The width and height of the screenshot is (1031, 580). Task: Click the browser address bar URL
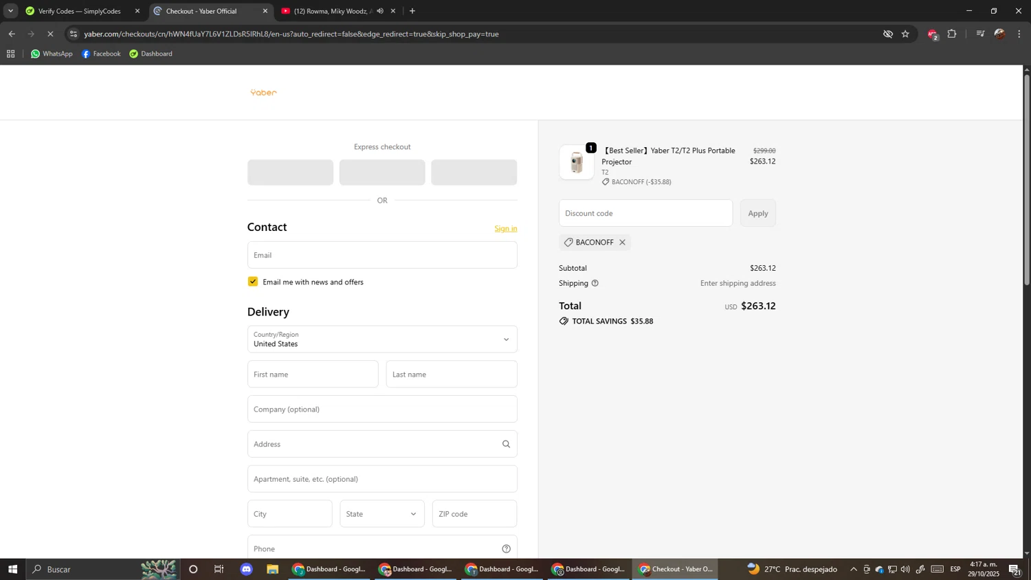(x=291, y=34)
